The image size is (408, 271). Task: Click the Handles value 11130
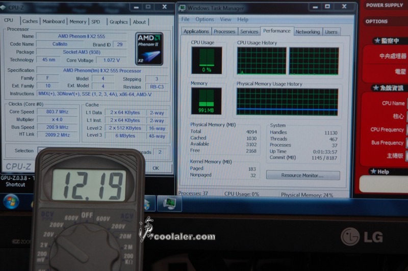(x=330, y=133)
